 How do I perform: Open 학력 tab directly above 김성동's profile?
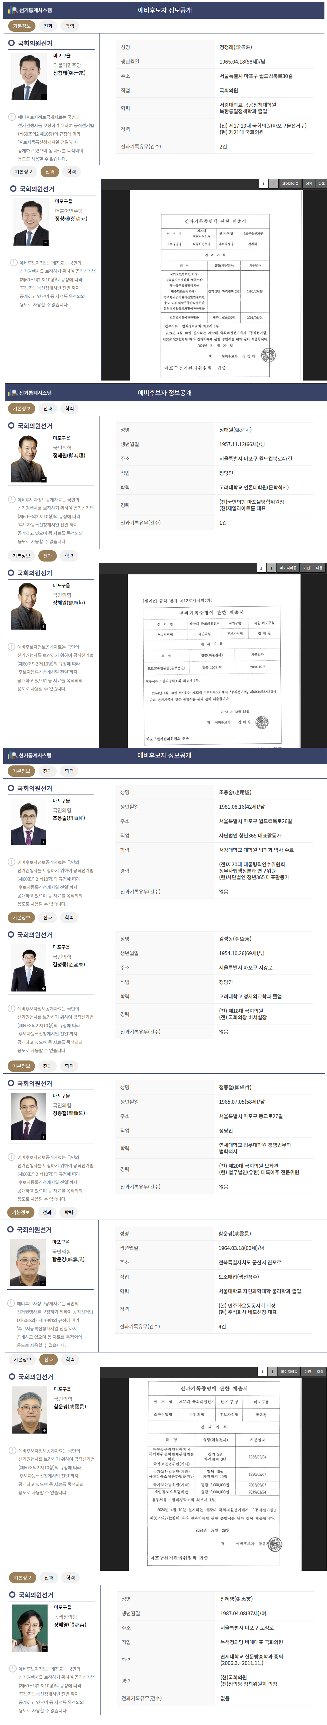point(69,917)
